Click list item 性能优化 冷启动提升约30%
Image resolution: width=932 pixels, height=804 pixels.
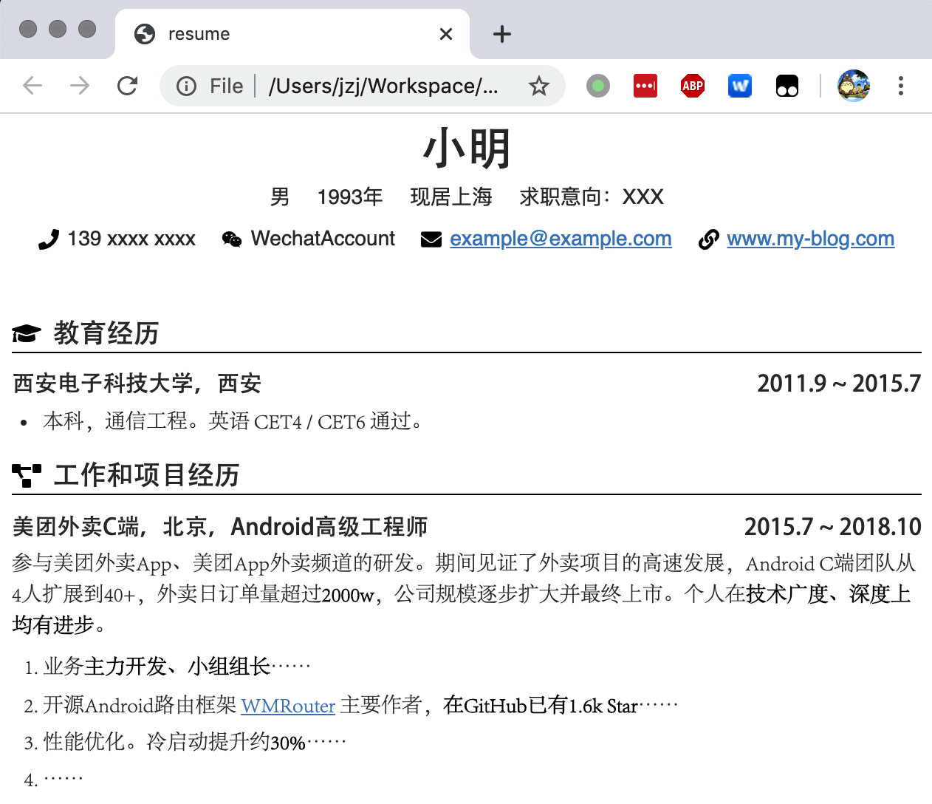[x=194, y=742]
